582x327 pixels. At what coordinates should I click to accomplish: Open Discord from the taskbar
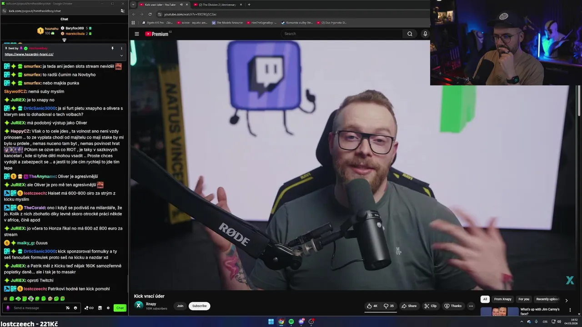pyautogui.click(x=301, y=322)
